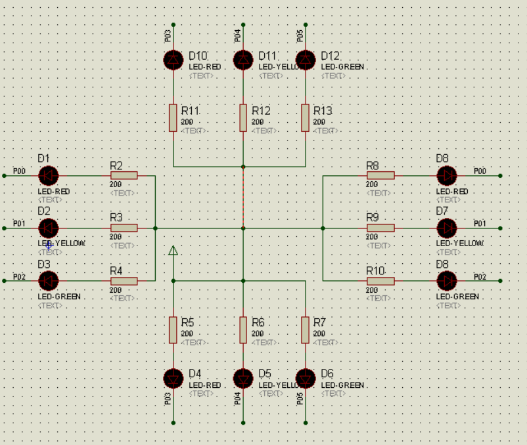The width and height of the screenshot is (527, 445).
Task: Click the D10 LED-RED at the top
Action: pos(173,59)
